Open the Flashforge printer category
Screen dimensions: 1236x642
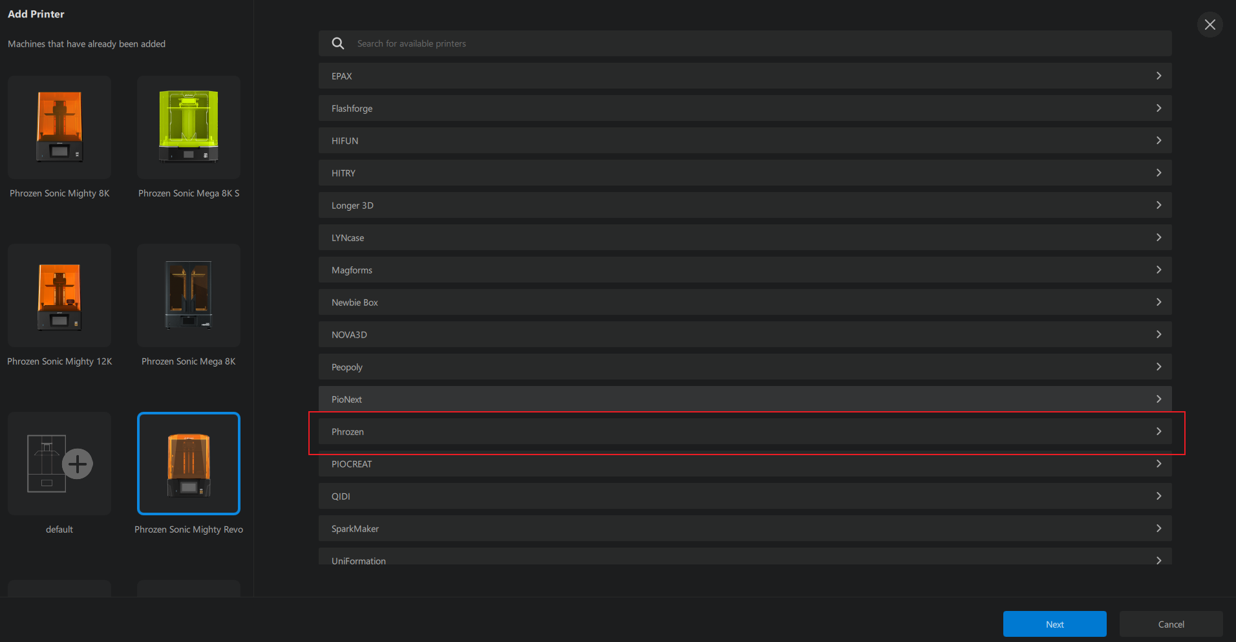click(745, 108)
